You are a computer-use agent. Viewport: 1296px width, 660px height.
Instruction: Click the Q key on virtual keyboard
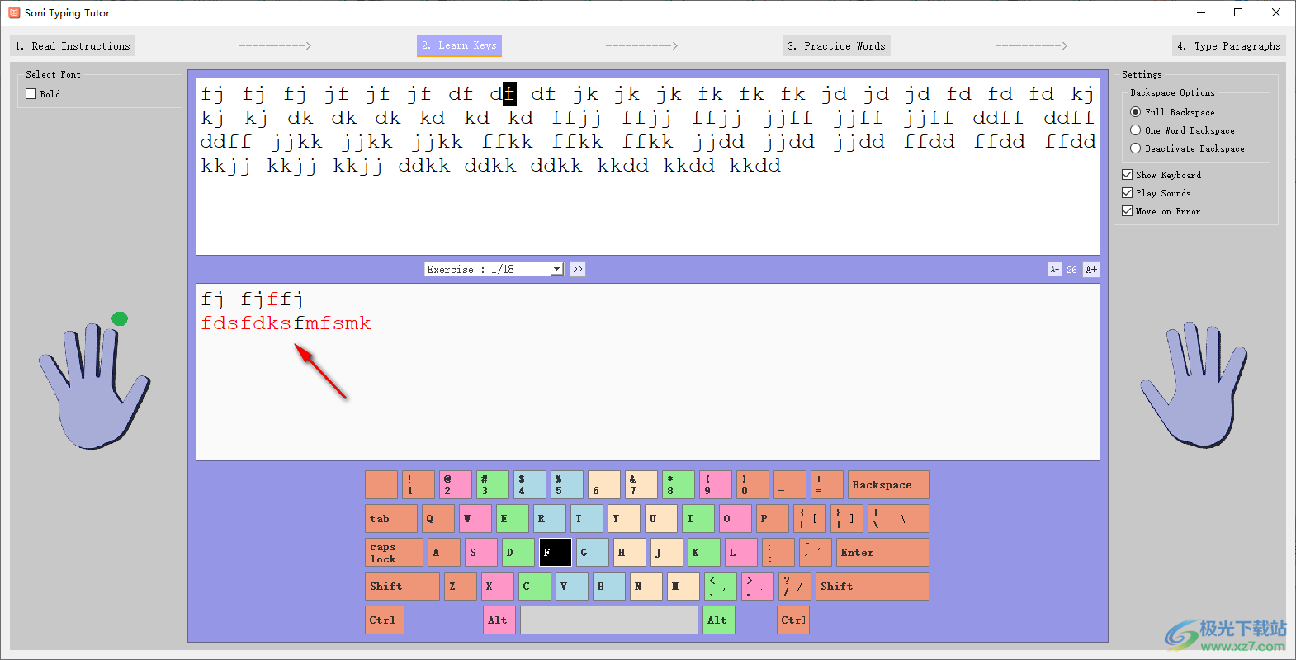click(x=438, y=519)
